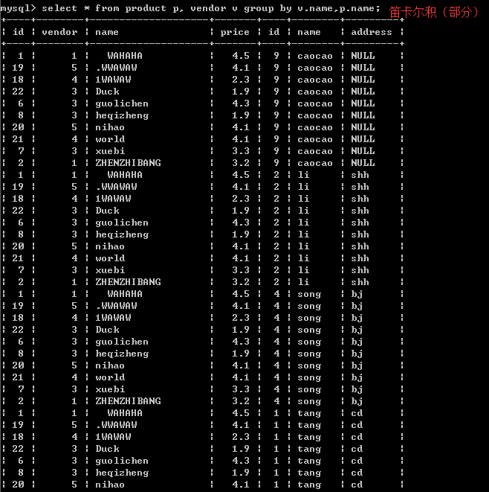Select 1WAWAW in the song group
Image resolution: width=489 pixels, height=492 pixels.
(113, 318)
